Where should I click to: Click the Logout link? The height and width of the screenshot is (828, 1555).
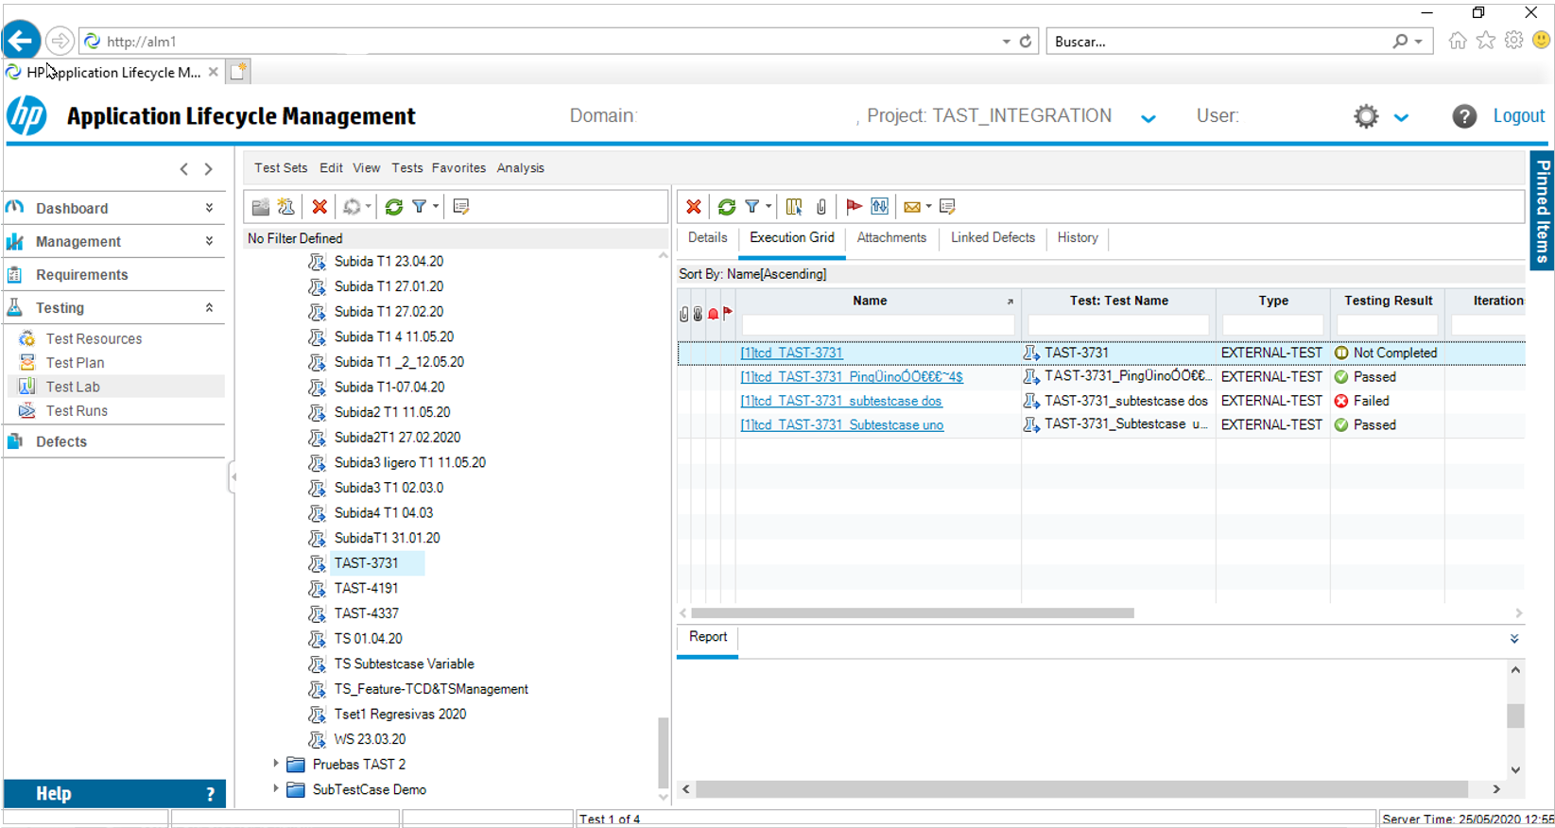point(1518,116)
